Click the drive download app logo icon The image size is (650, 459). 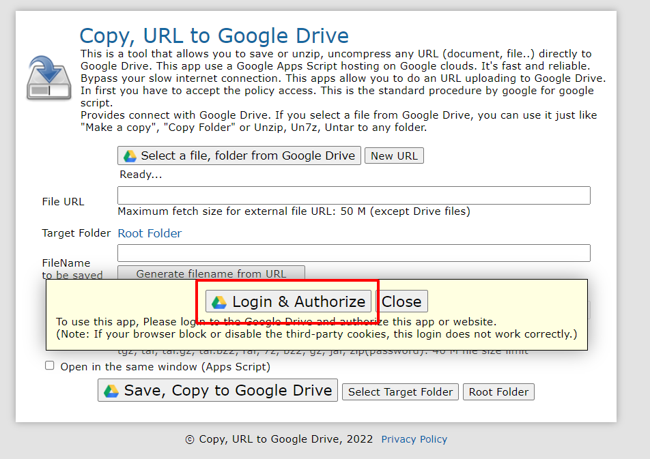tap(48, 78)
